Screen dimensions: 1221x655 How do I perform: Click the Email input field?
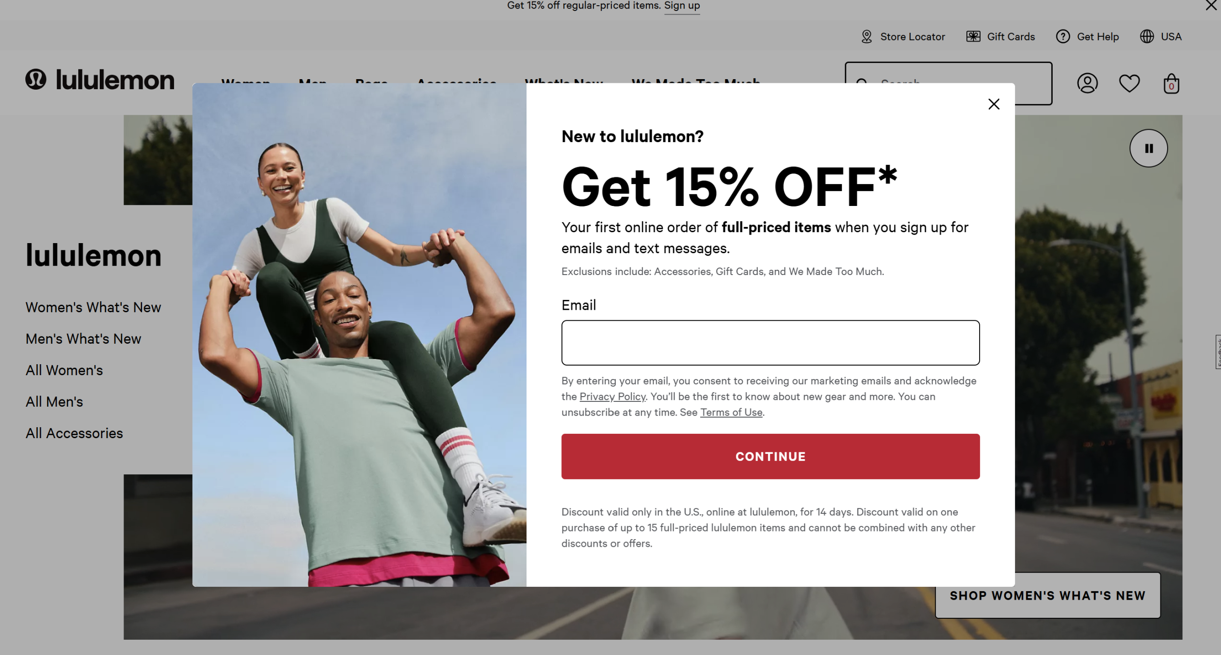(x=770, y=343)
